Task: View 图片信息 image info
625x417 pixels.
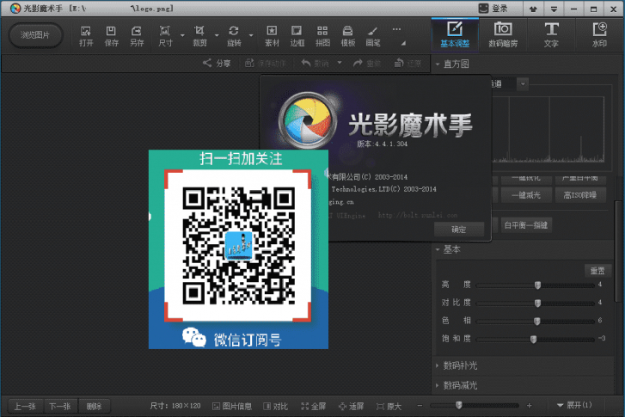Action: 232,406
